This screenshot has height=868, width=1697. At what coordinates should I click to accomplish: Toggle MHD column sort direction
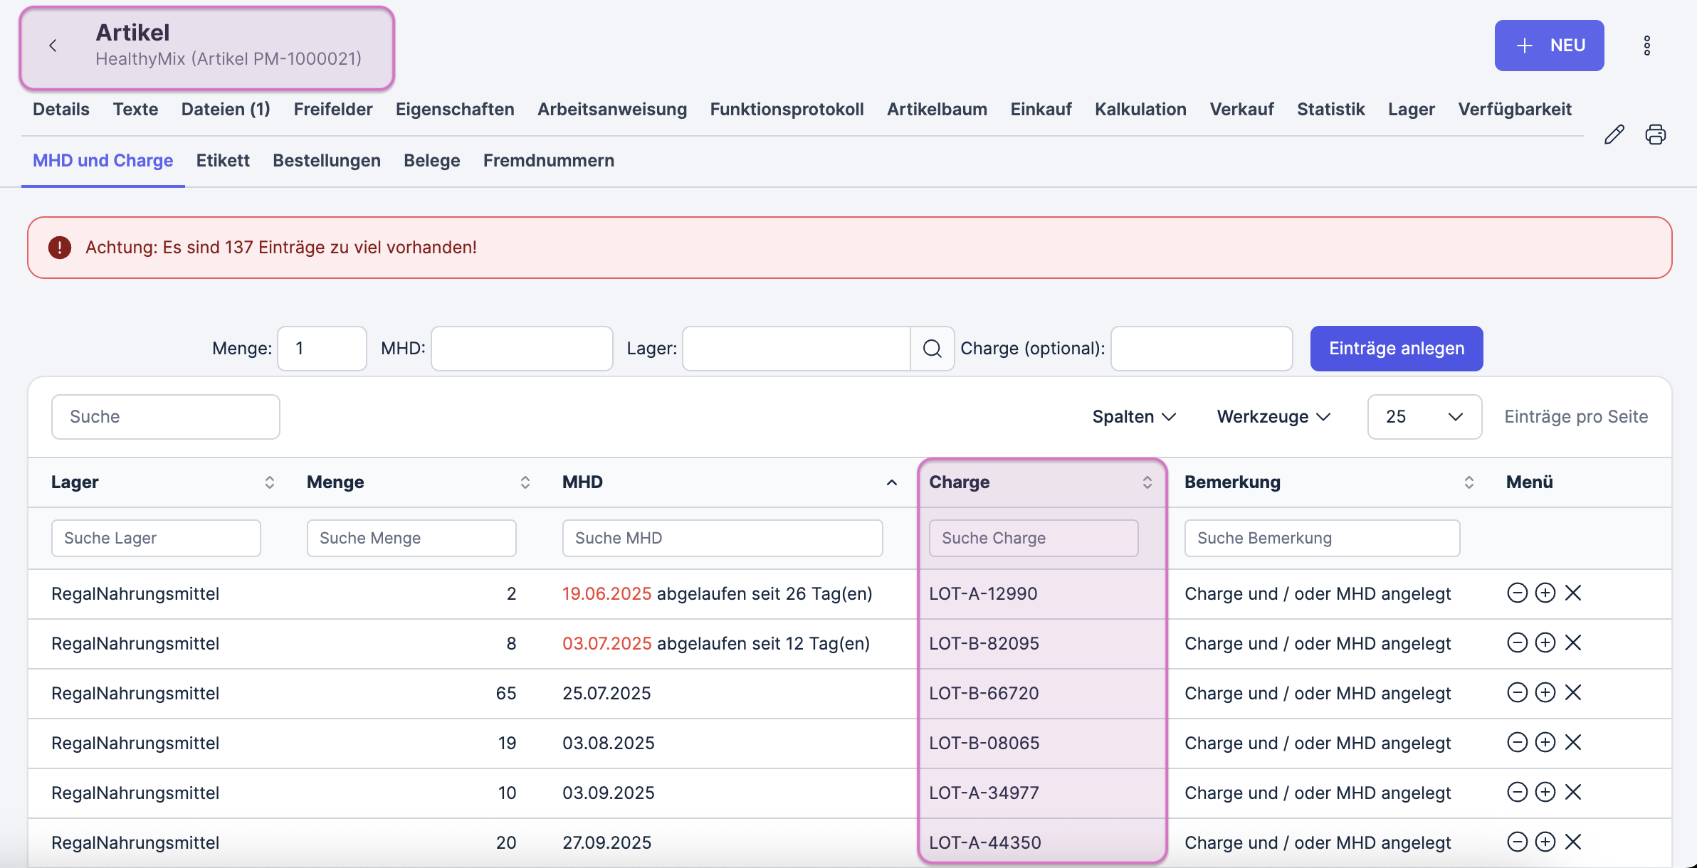(x=891, y=482)
